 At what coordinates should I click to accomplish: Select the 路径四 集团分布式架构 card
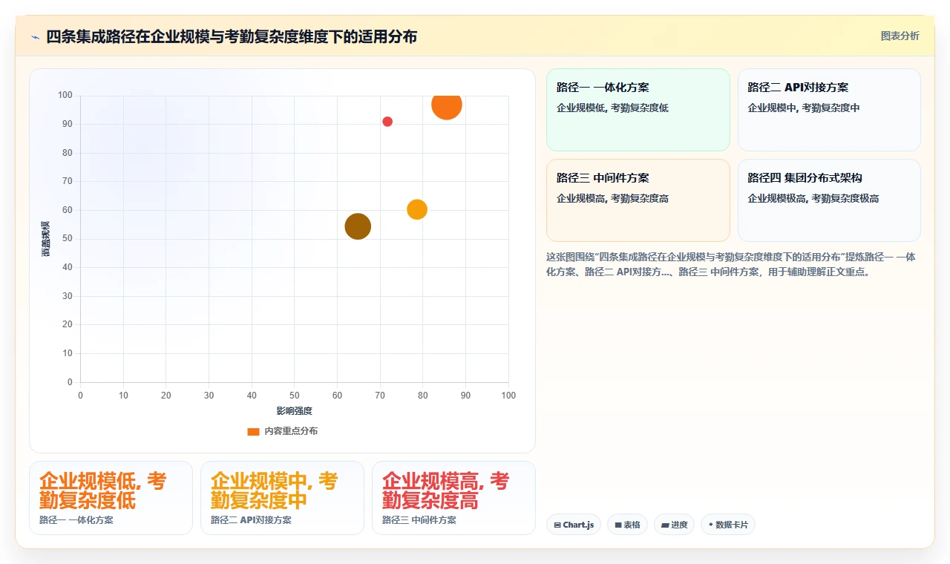pyautogui.click(x=829, y=200)
